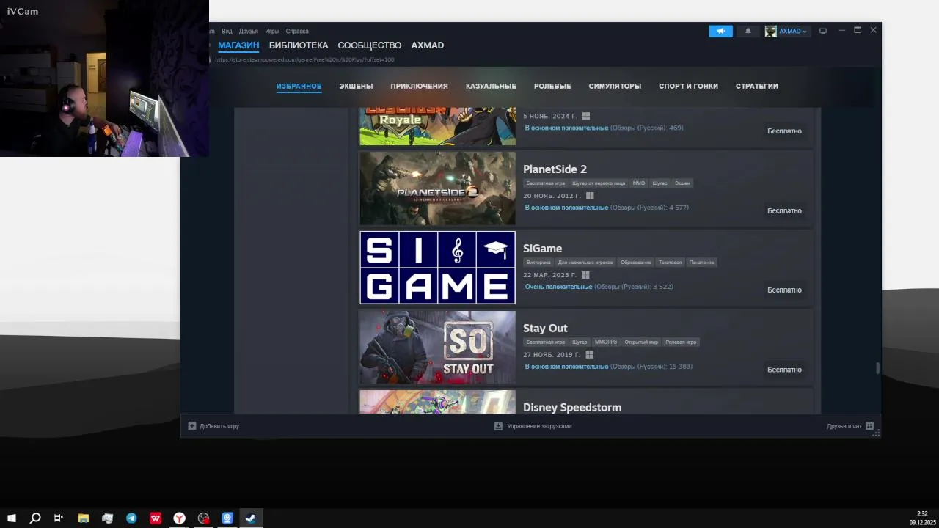The height and width of the screenshot is (528, 939).
Task: Click the plus icon beside Добавить игру
Action: (192, 425)
